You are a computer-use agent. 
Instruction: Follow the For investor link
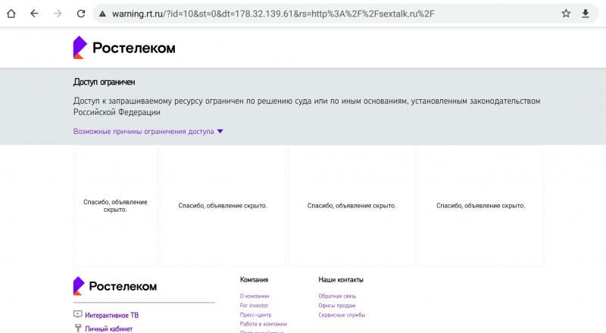(254, 305)
